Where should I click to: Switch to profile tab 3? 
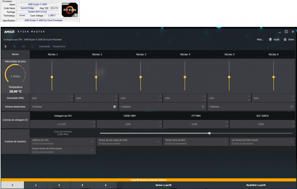82,185
